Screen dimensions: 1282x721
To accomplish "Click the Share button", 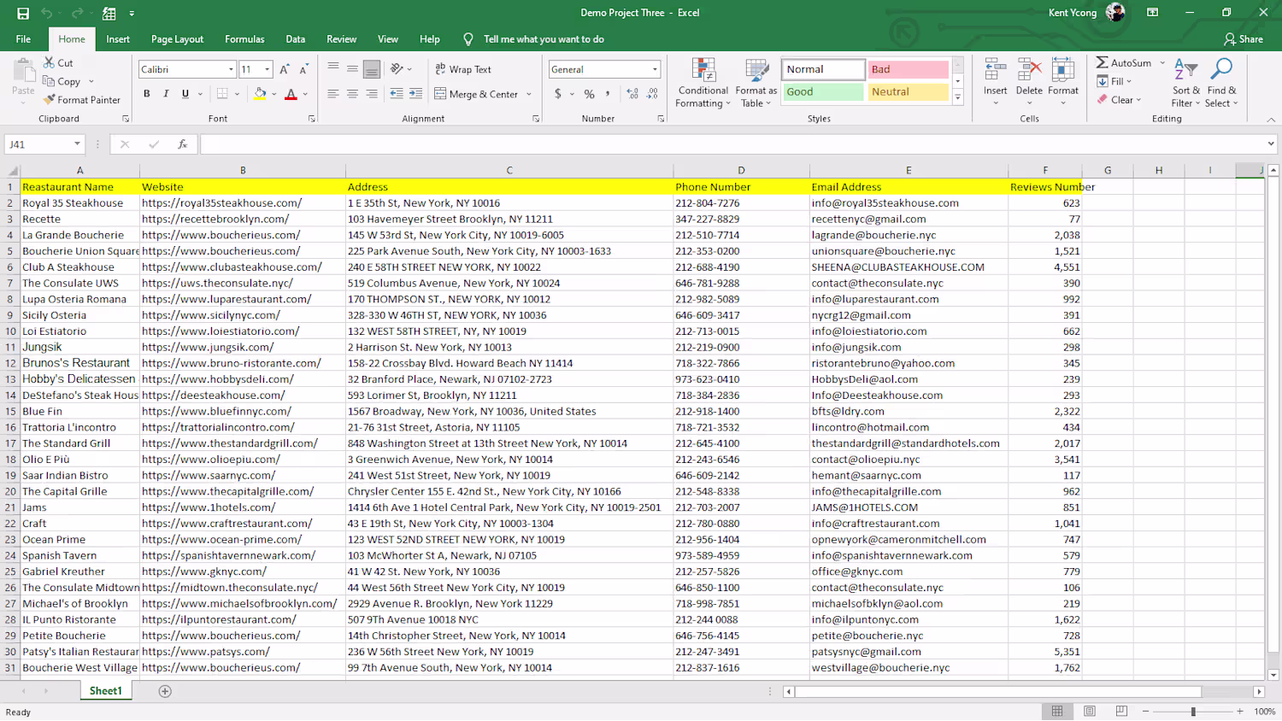I will pyautogui.click(x=1244, y=39).
